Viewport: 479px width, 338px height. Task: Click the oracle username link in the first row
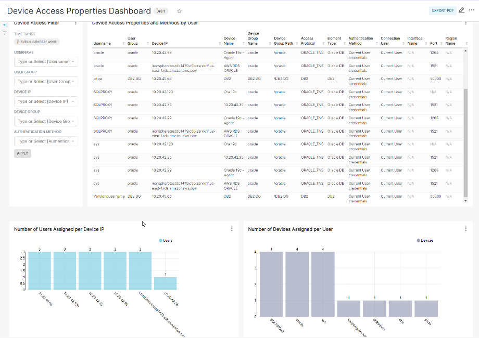[x=99, y=53]
